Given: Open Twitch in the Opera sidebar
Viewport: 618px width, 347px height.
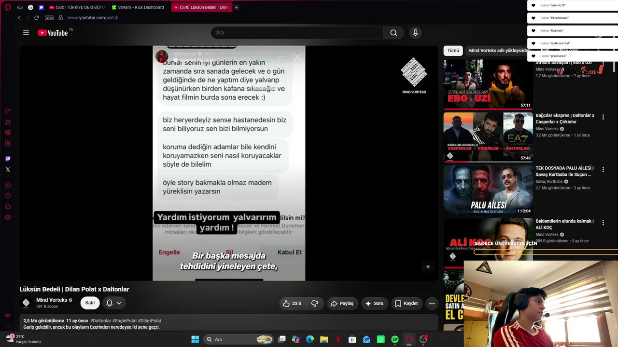Looking at the screenshot, I should coord(8,159).
